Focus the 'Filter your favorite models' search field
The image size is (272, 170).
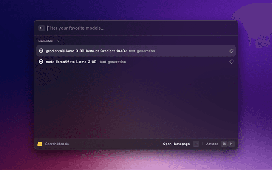pos(127,28)
